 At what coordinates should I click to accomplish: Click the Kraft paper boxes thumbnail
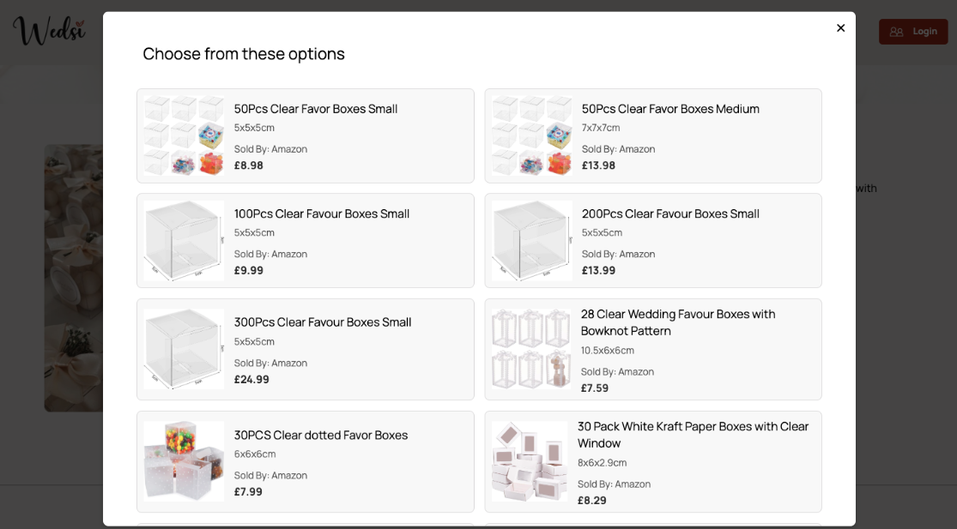coord(530,461)
